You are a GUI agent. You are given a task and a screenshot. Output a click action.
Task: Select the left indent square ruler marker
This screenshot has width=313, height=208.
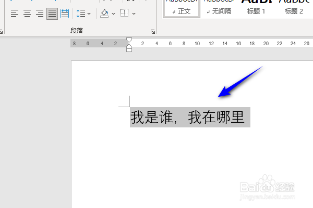click(129, 50)
